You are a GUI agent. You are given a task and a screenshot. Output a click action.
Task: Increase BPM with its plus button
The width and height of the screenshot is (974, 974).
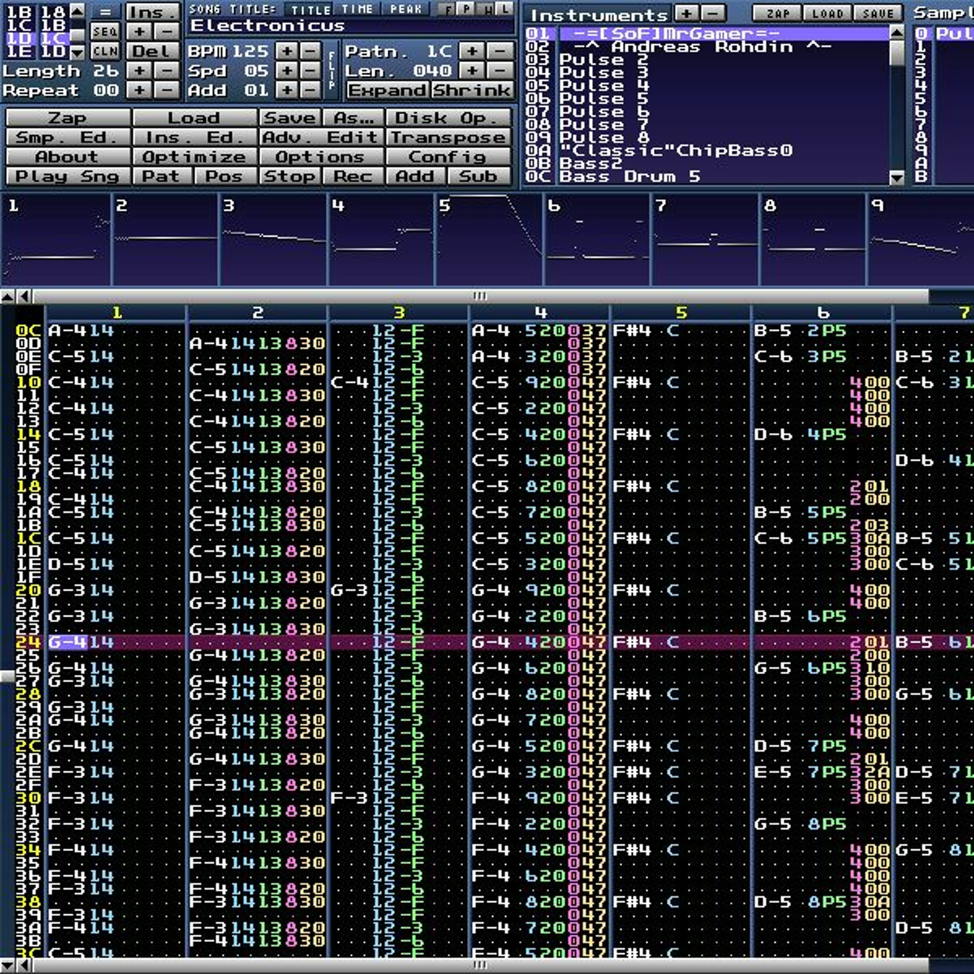[287, 51]
